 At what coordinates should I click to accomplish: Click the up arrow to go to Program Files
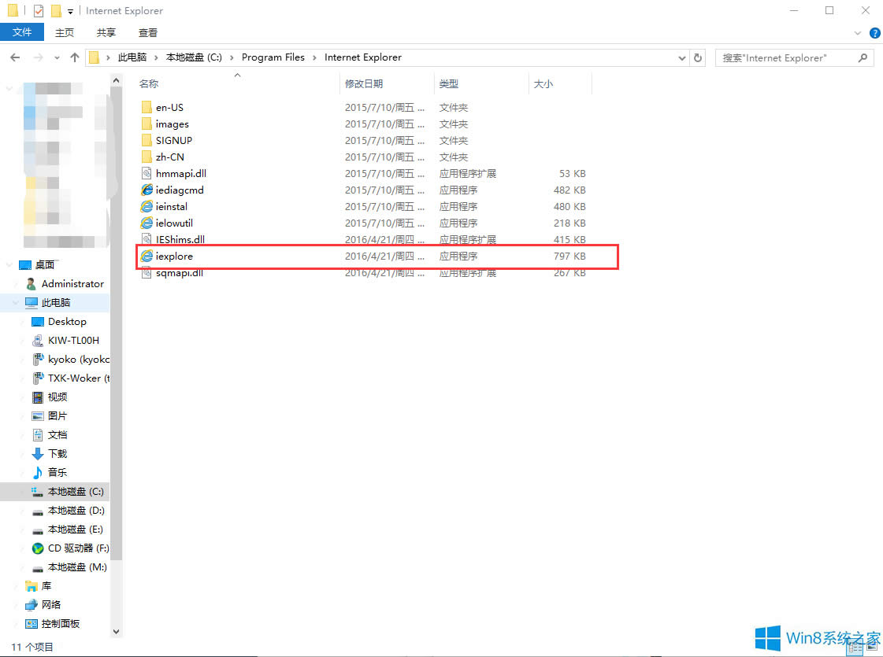click(x=74, y=57)
